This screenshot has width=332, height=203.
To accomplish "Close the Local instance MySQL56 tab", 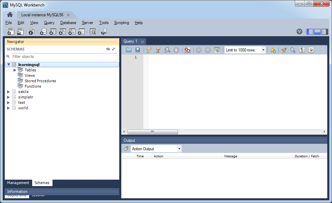I will click(x=68, y=15).
